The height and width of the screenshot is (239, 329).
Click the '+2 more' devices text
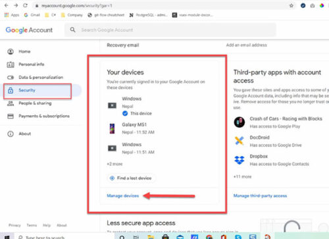tap(114, 164)
